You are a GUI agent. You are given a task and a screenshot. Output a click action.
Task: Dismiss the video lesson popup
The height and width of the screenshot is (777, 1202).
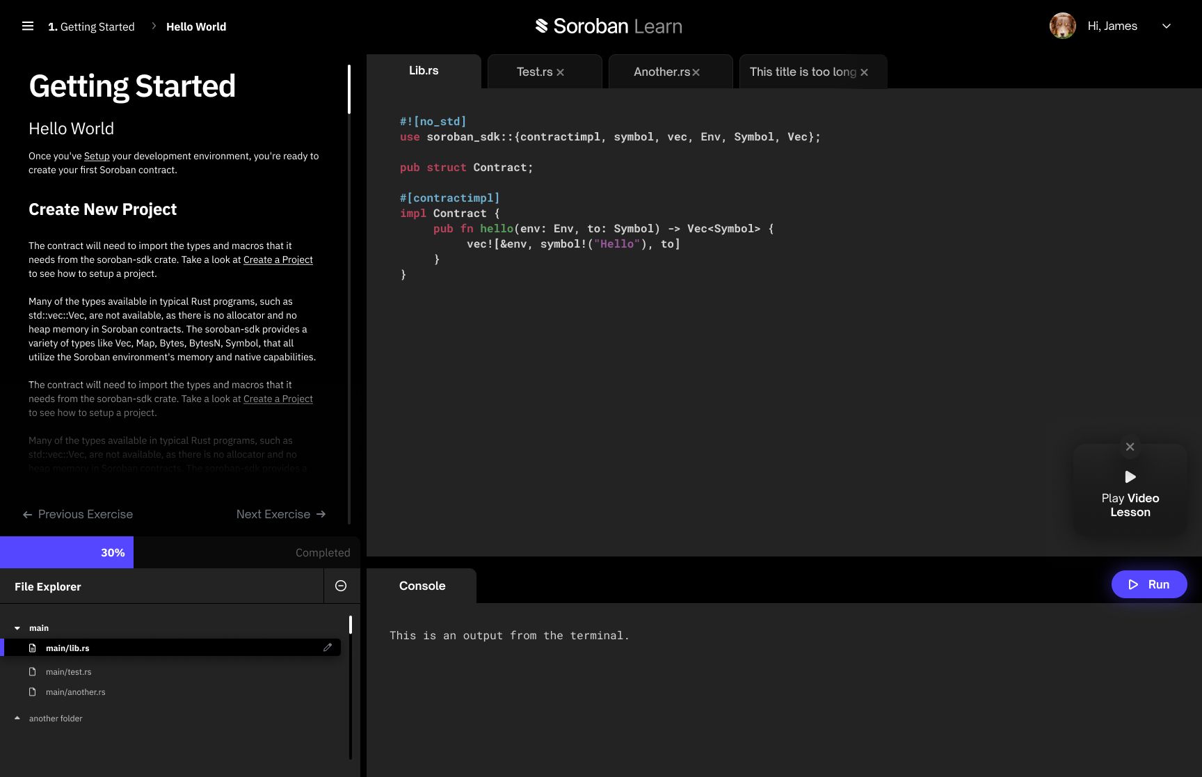1130,447
